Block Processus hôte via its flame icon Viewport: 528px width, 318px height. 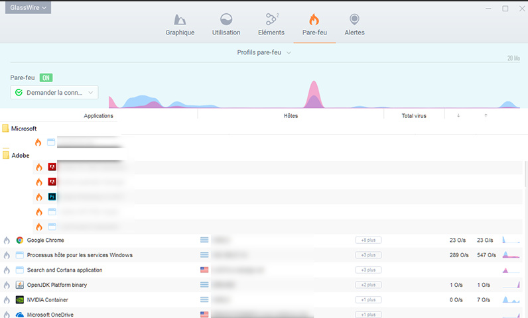pos(7,255)
